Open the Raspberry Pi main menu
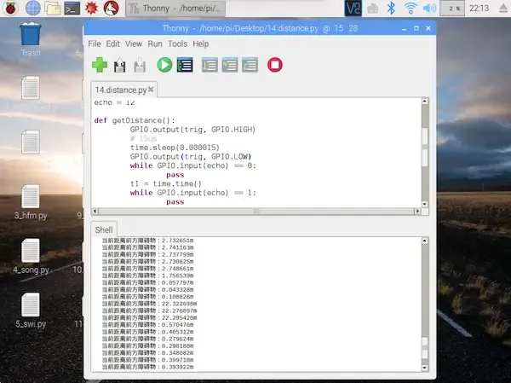This screenshot has height=383, width=511. pos(10,9)
